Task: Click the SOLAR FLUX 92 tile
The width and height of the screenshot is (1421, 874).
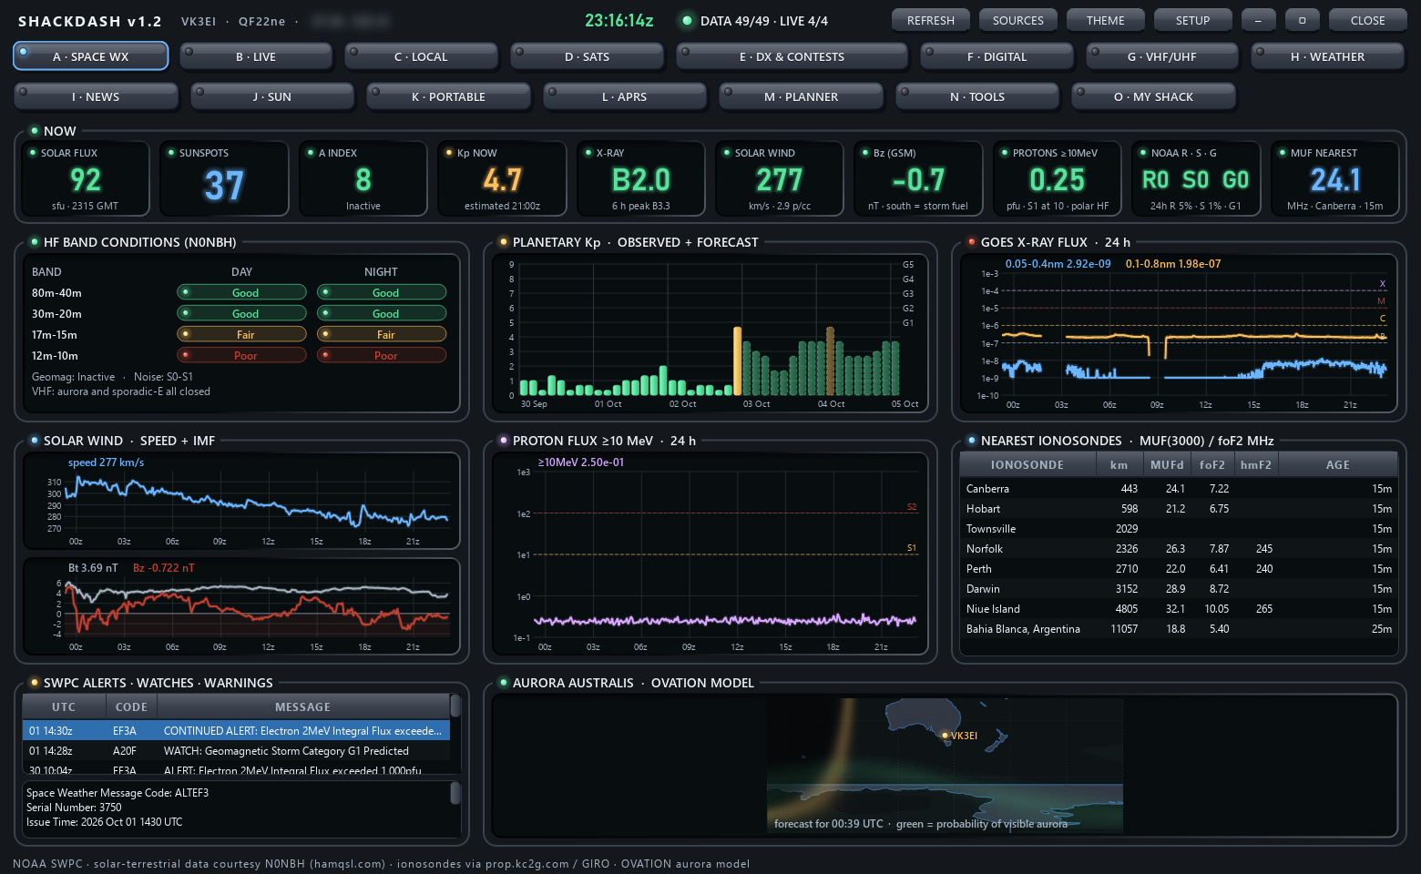Action: click(86, 178)
